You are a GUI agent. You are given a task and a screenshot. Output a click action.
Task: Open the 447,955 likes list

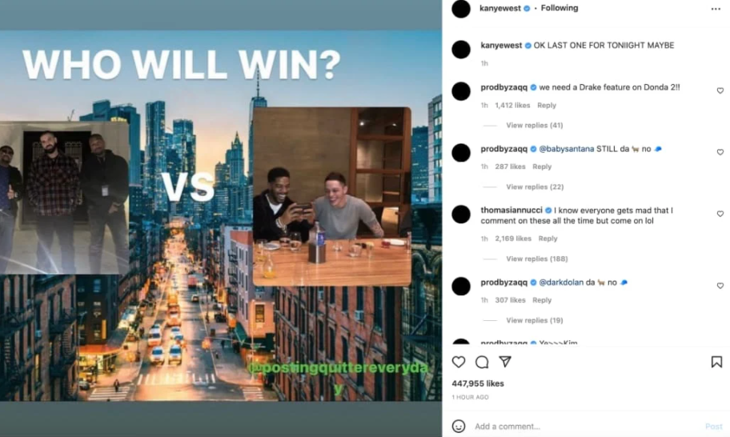point(478,383)
